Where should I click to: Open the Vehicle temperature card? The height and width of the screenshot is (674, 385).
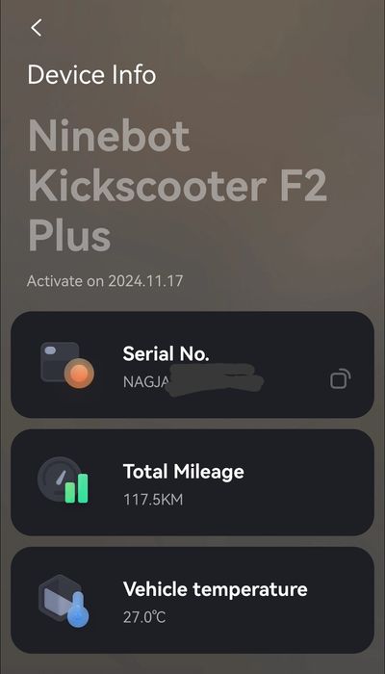192,600
